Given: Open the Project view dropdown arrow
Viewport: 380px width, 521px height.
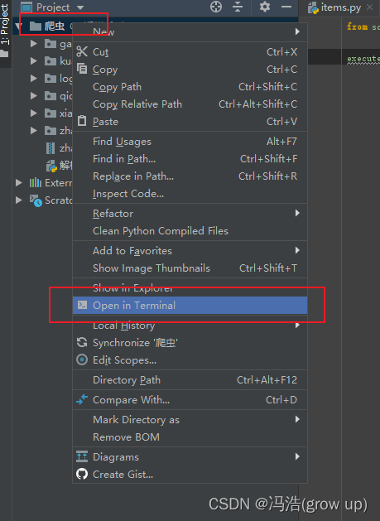Looking at the screenshot, I should [x=80, y=7].
